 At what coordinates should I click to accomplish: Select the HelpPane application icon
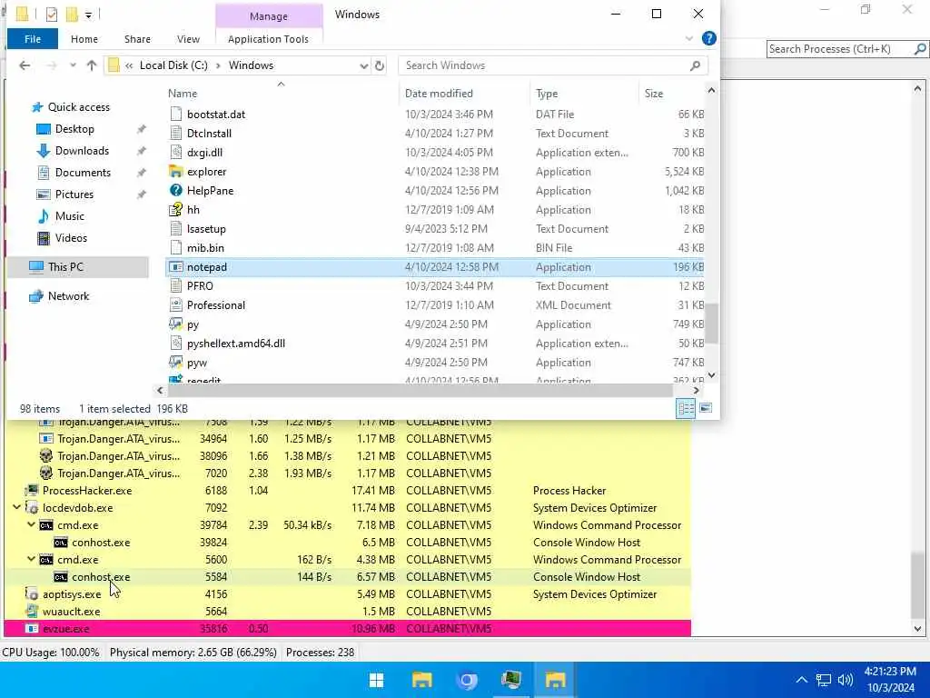coord(175,191)
